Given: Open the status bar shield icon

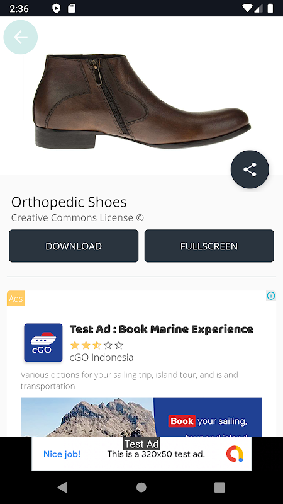Looking at the screenshot, I should click(56, 8).
